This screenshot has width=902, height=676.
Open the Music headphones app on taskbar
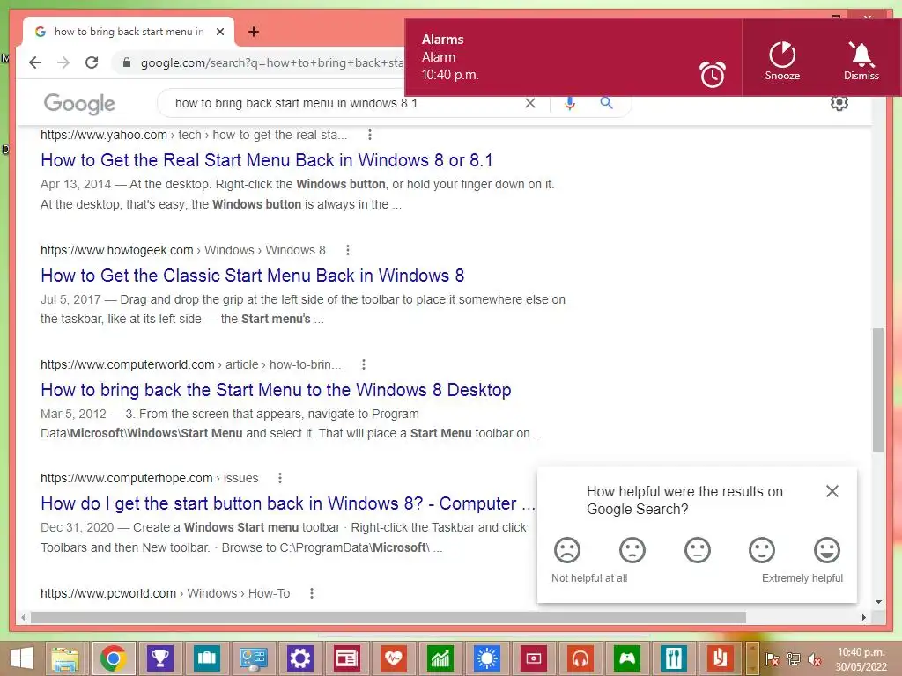(x=580, y=658)
